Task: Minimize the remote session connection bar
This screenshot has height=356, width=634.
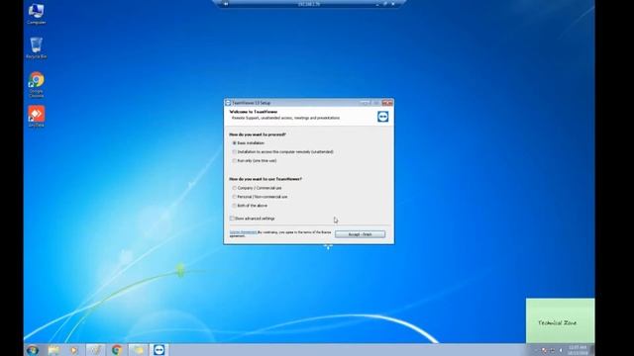Action: pos(376,4)
